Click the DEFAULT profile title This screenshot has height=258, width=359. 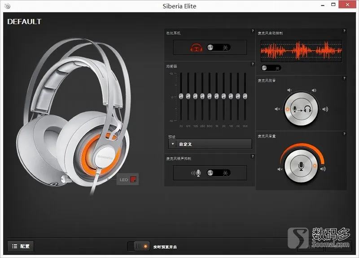point(24,21)
